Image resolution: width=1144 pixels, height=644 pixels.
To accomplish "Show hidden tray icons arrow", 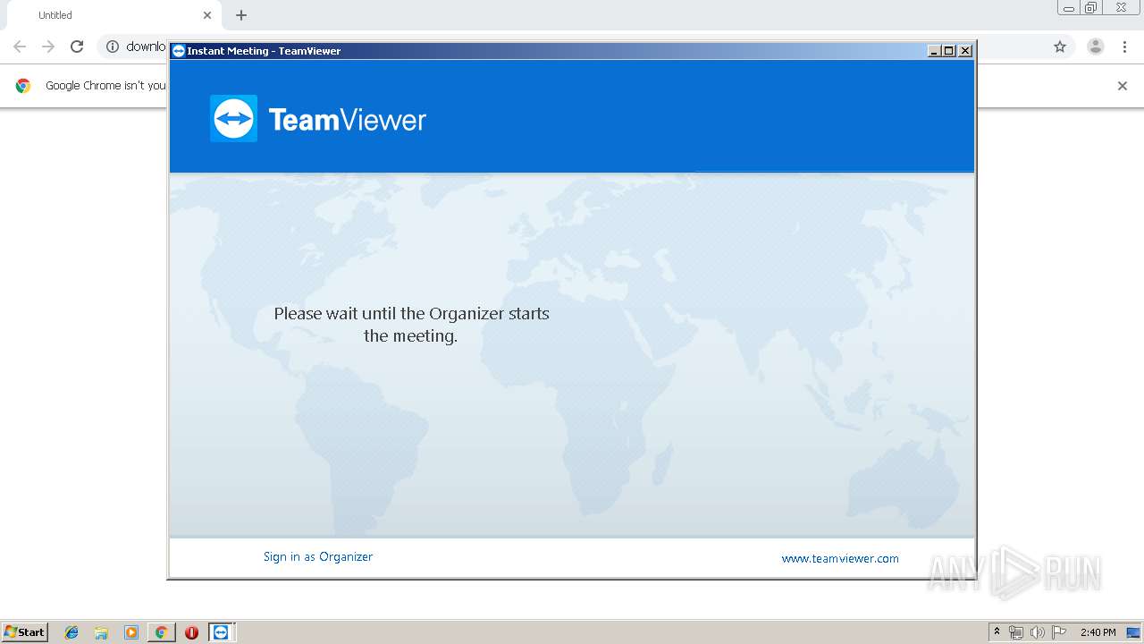I will tap(997, 632).
